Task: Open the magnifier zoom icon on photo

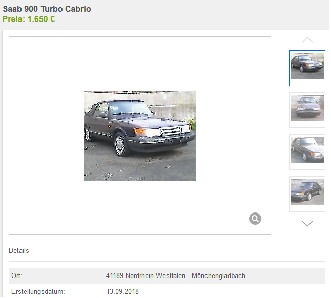Action: 255,219
